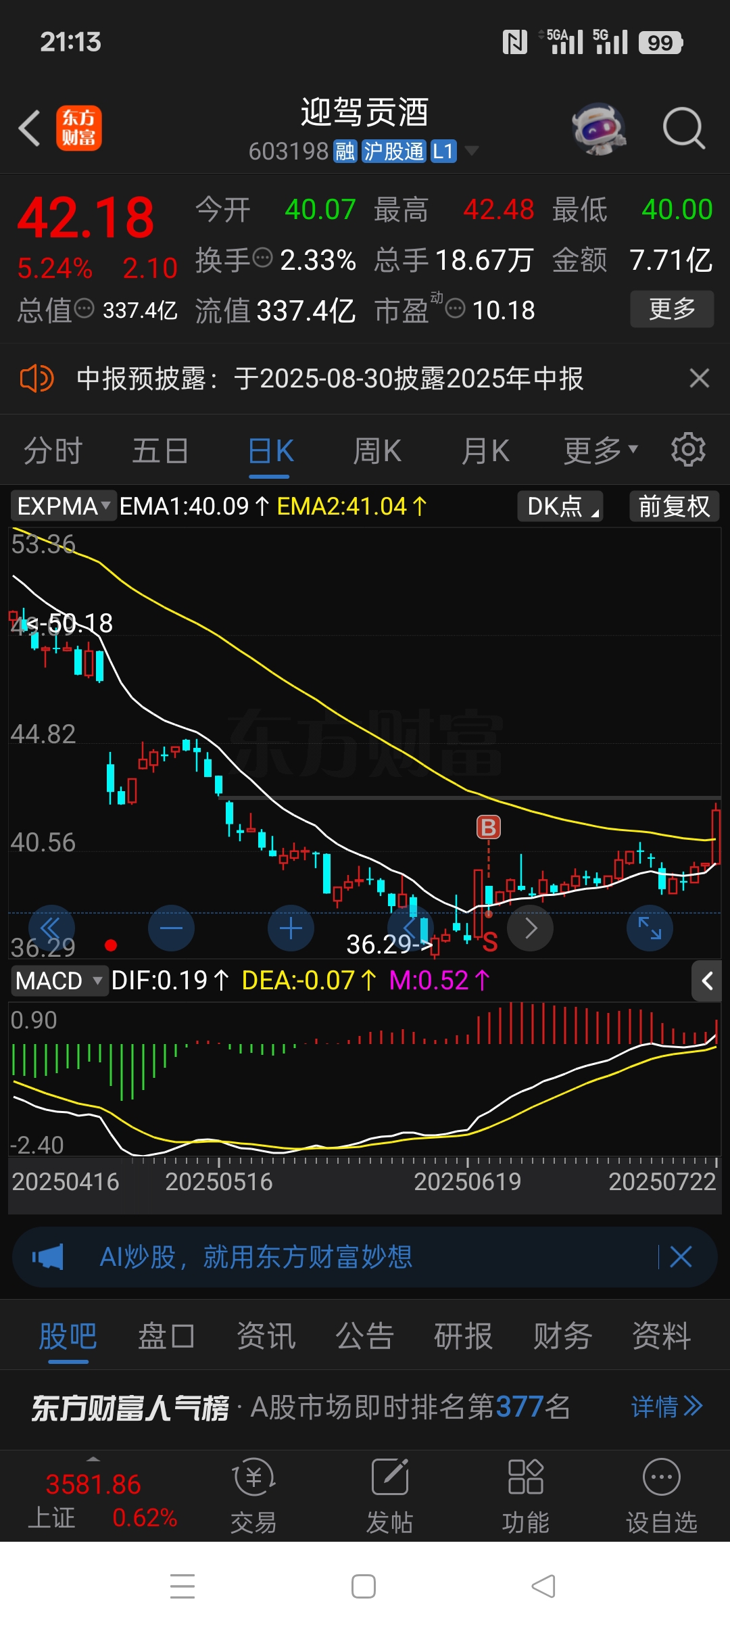
Task: Tap EMA1:40.09 value
Action: click(195, 506)
